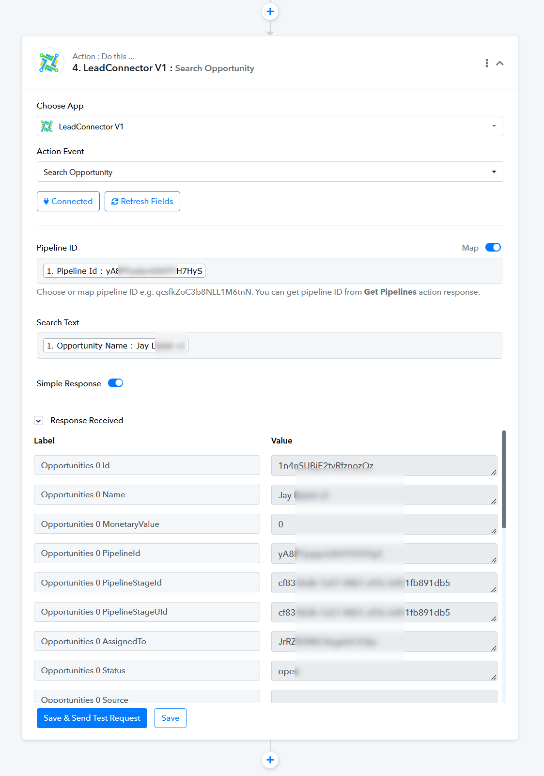Click the Opportunities 0 PipelineId label field
This screenshot has width=544, height=776.
[147, 553]
